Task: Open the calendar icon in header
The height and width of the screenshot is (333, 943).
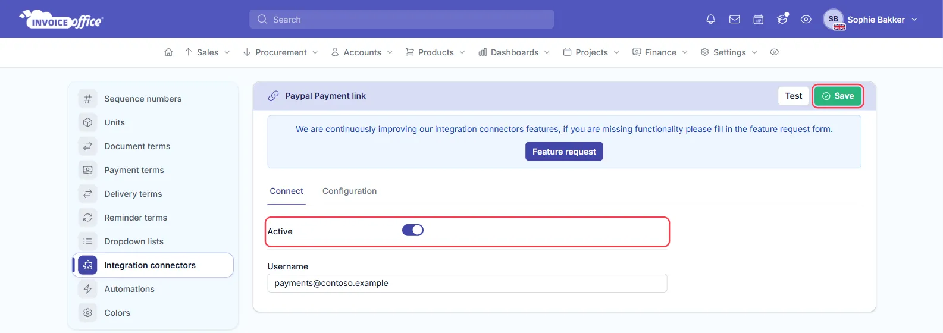Action: pyautogui.click(x=759, y=19)
